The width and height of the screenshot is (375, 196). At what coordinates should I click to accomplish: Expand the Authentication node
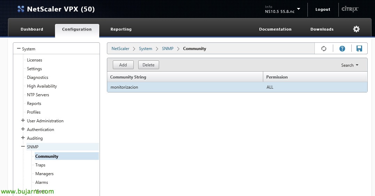tap(23, 129)
